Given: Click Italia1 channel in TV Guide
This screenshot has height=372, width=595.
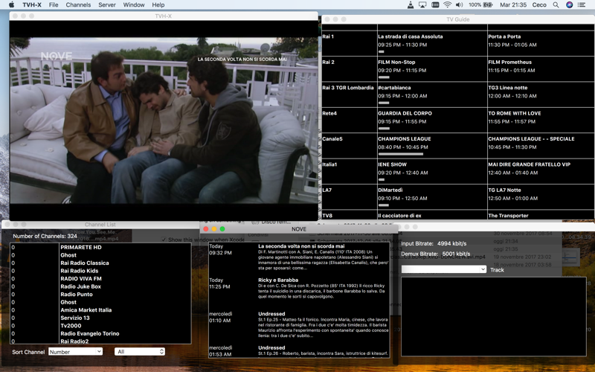Looking at the screenshot, I should pos(329,164).
